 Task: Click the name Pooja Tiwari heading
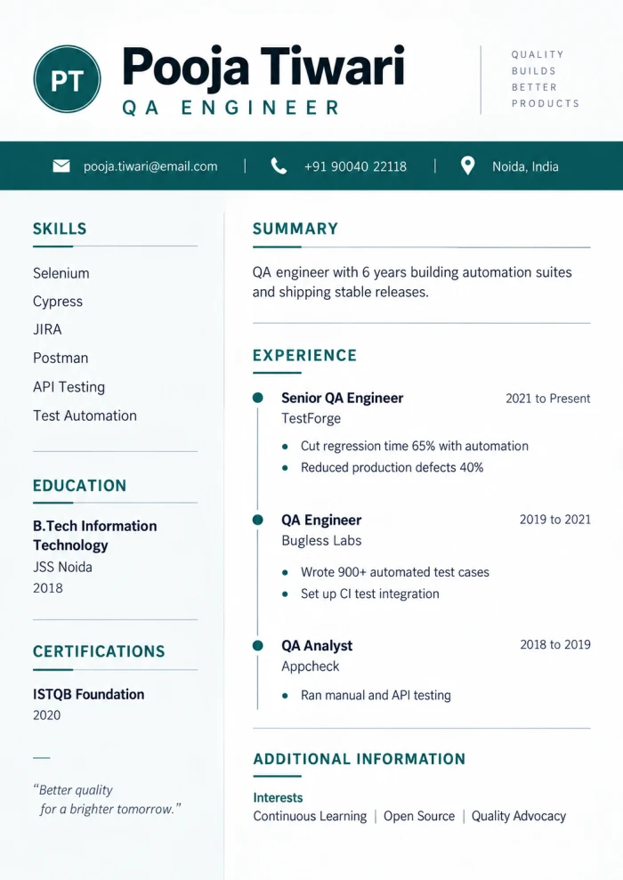coord(263,67)
